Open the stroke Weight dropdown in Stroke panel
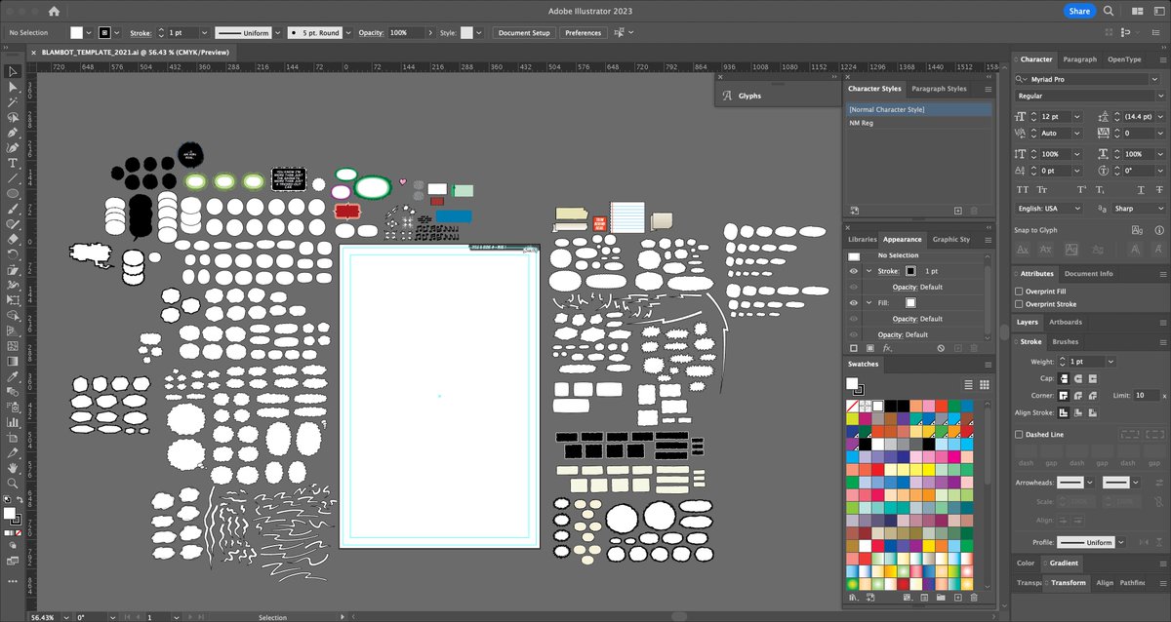The height and width of the screenshot is (622, 1171). (x=1110, y=362)
